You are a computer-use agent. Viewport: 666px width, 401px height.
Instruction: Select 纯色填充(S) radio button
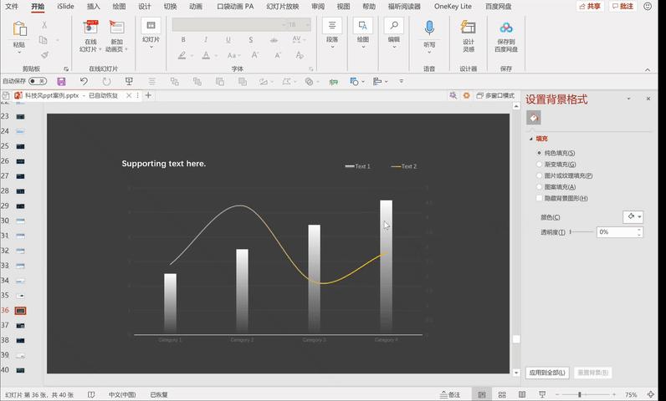(x=540, y=153)
